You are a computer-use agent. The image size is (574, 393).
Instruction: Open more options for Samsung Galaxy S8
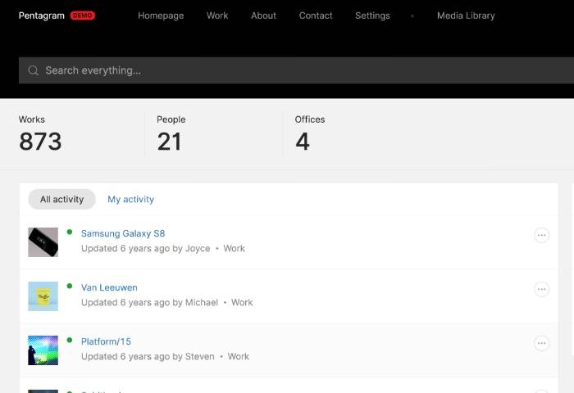click(541, 235)
